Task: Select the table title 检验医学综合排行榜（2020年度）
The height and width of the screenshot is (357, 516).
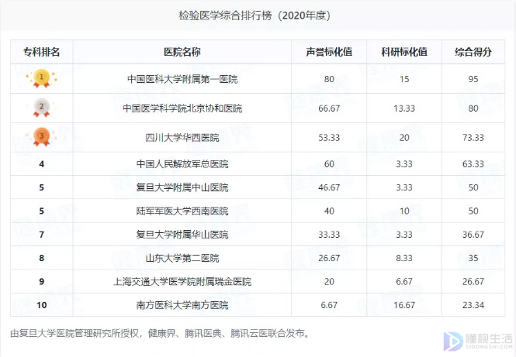Action: point(255,15)
